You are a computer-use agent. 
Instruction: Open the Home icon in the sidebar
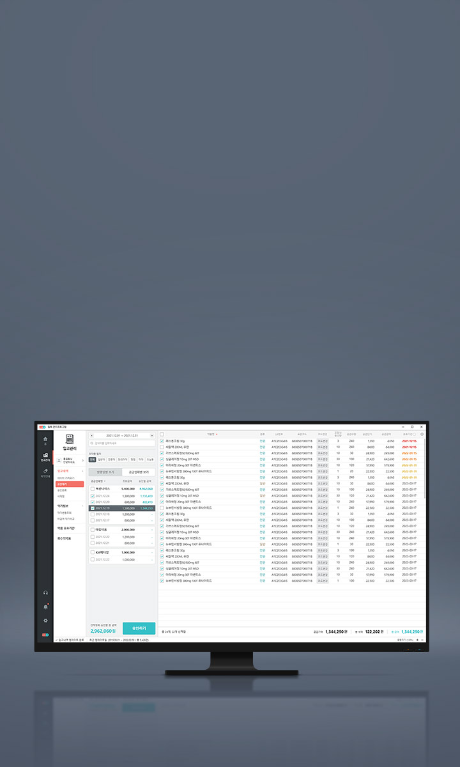tap(45, 440)
